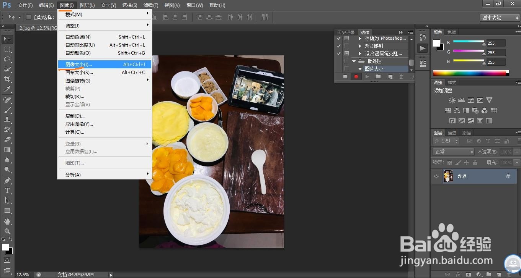Create a new action set folder
Viewport: 521px width, 278px height.
[378, 77]
